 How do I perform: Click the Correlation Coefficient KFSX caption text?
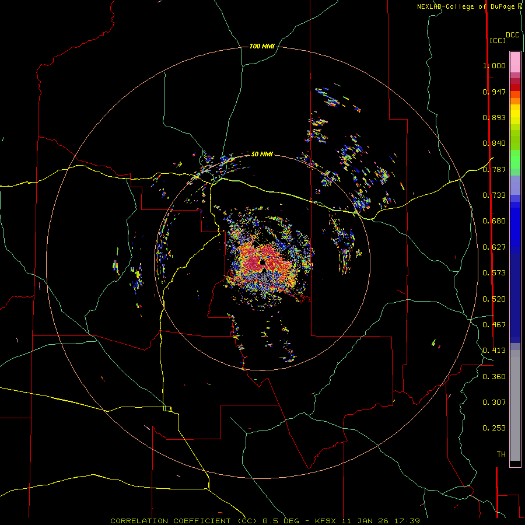[265, 521]
